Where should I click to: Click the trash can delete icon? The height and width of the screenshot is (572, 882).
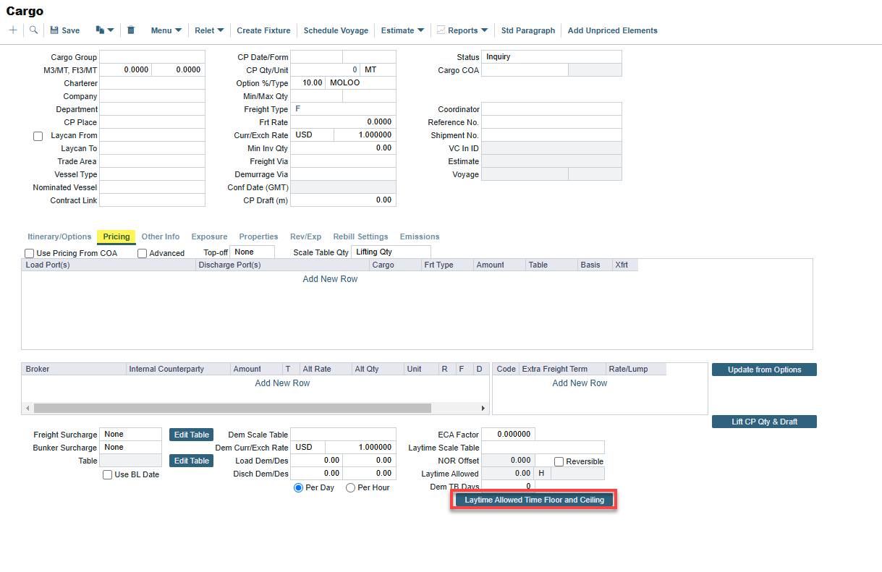pyautogui.click(x=131, y=30)
